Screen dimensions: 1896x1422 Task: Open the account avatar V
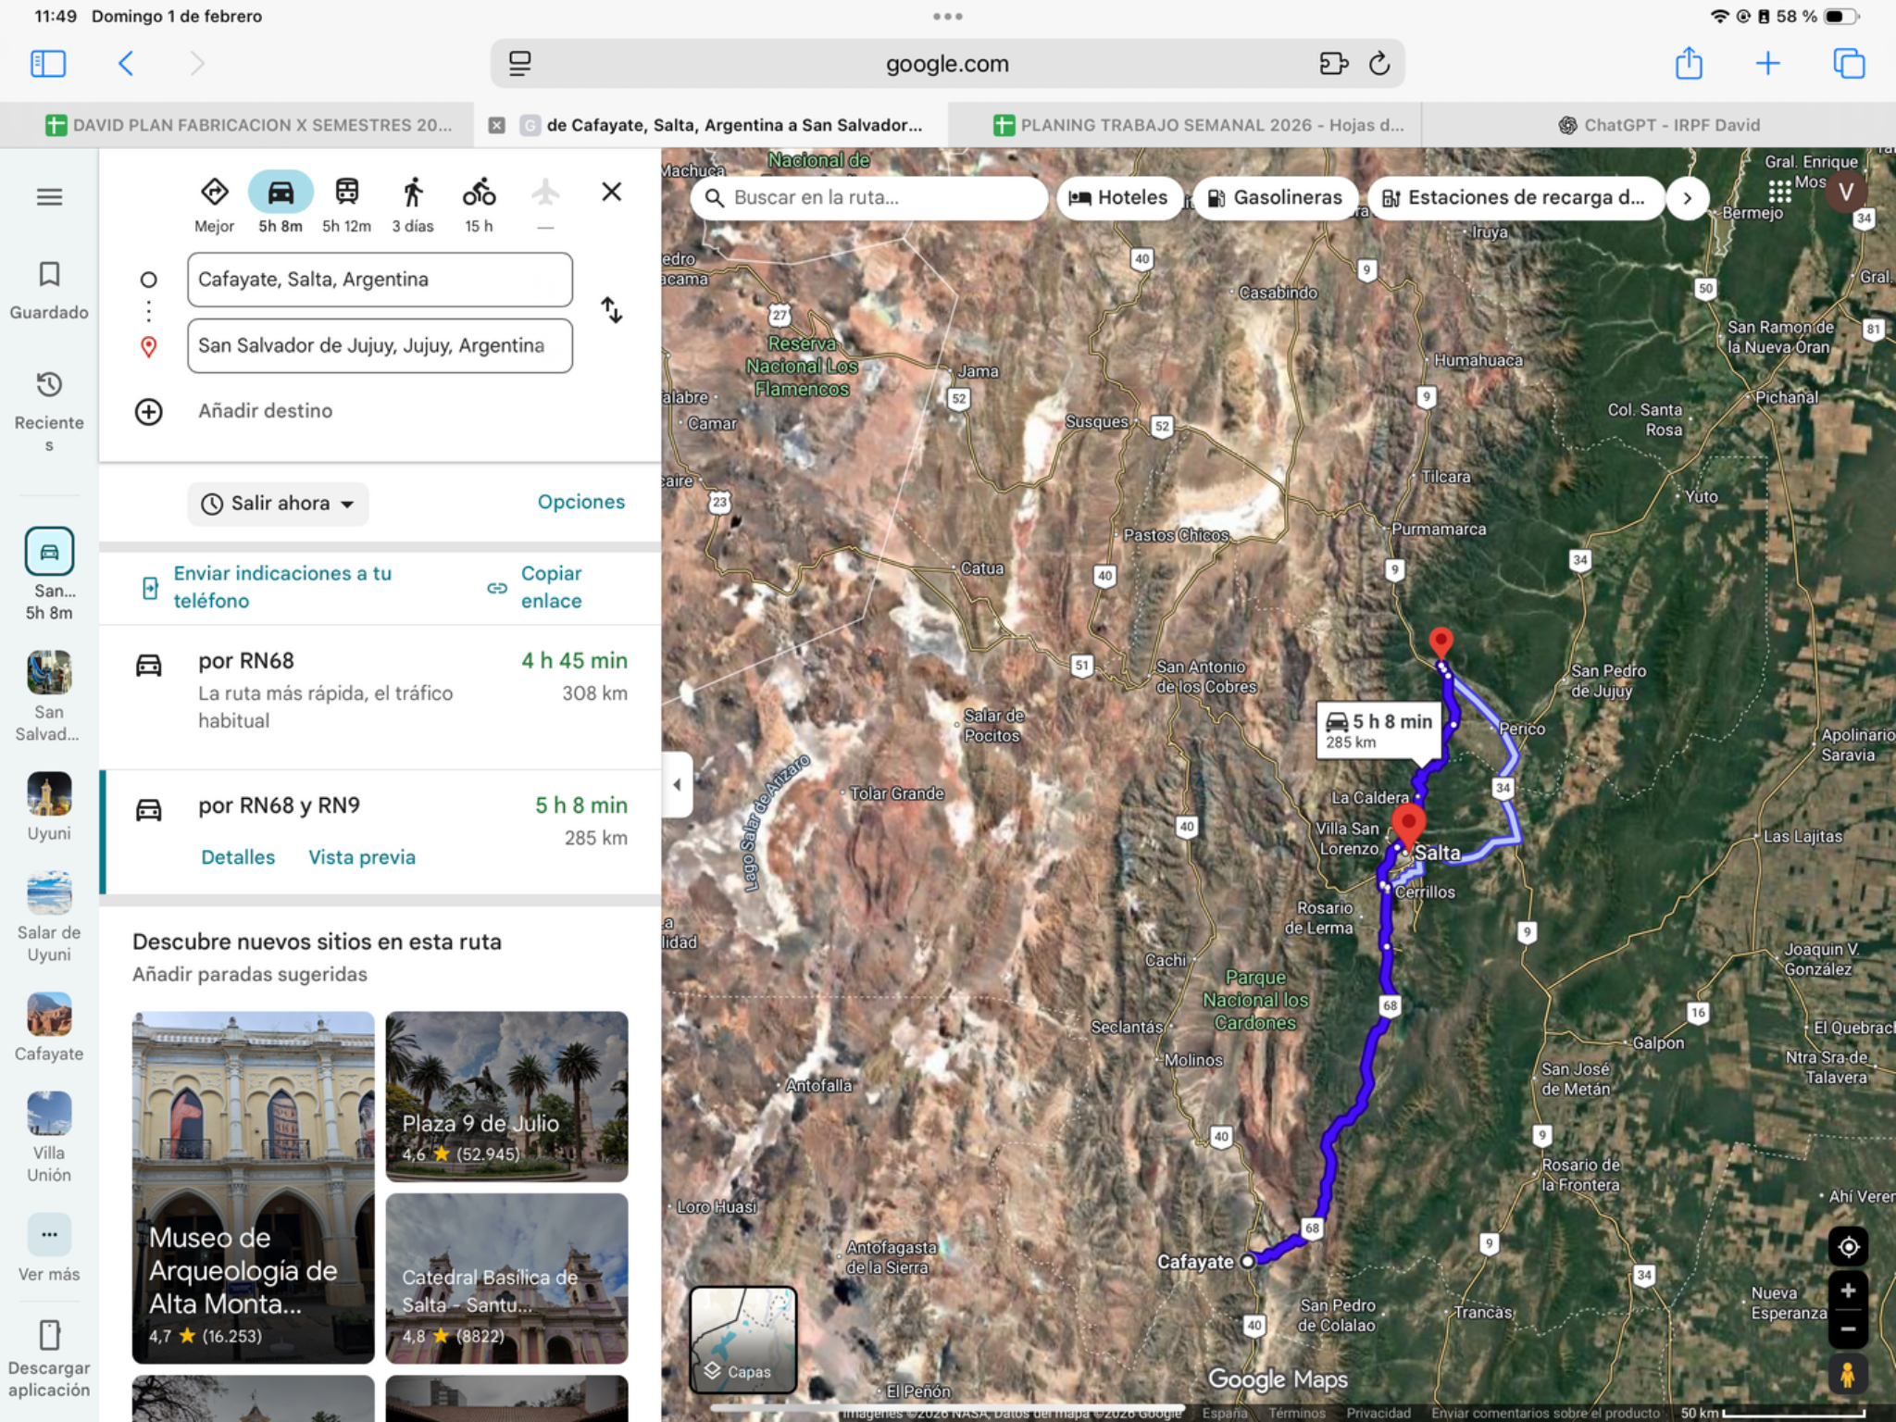(x=1845, y=192)
